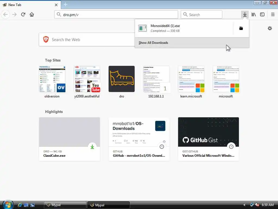This screenshot has height=209, width=278.
Task: Open the microsoft top site tile
Action: pyautogui.click(x=226, y=82)
